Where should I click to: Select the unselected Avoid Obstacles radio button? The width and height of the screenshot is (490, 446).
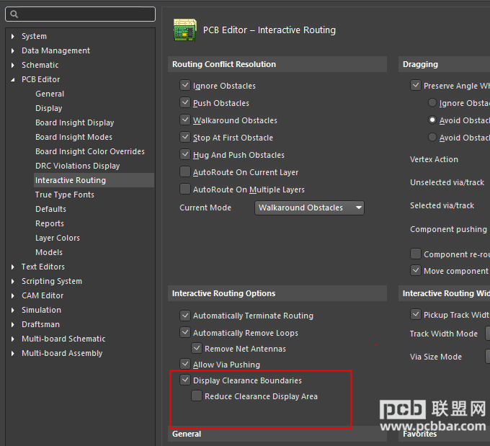(x=432, y=137)
